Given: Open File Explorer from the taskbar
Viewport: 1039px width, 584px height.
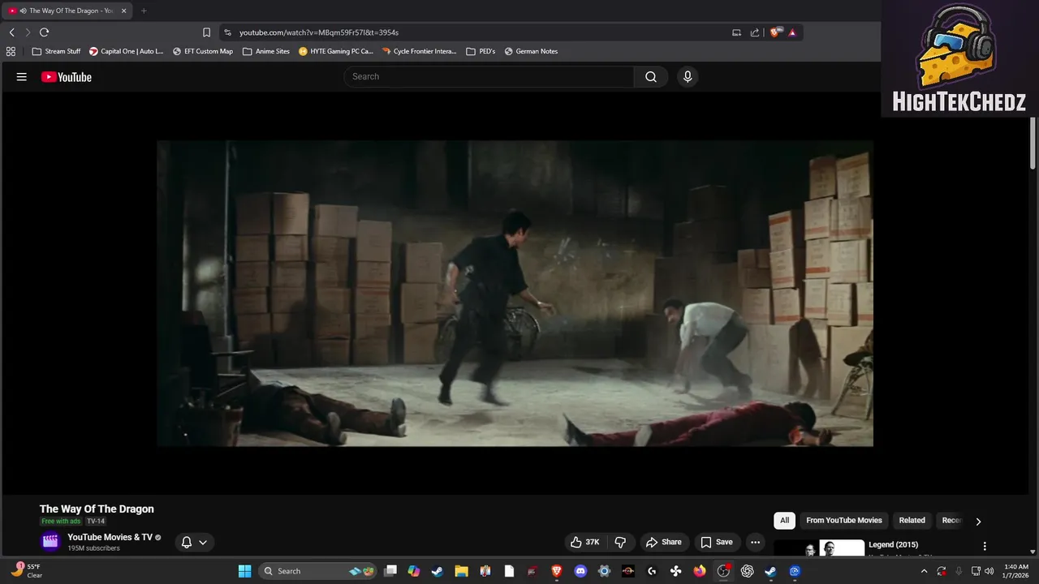Looking at the screenshot, I should [461, 571].
